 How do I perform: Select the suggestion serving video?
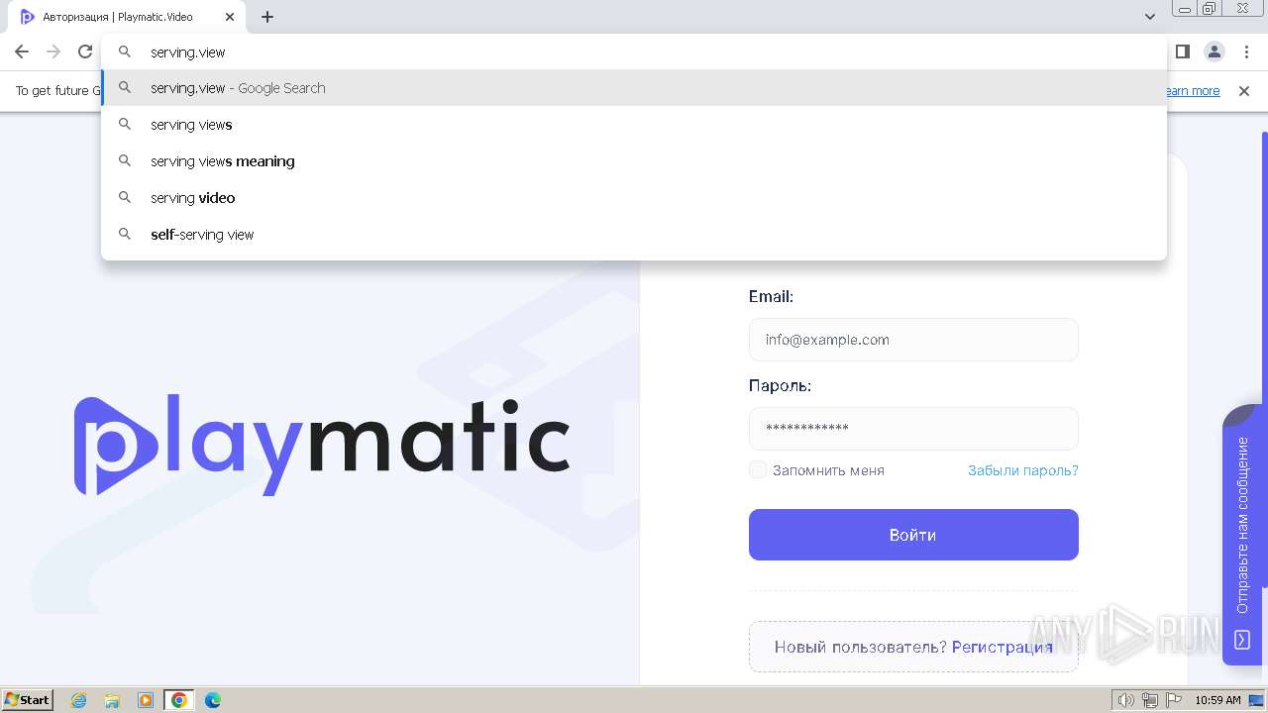tap(634, 198)
